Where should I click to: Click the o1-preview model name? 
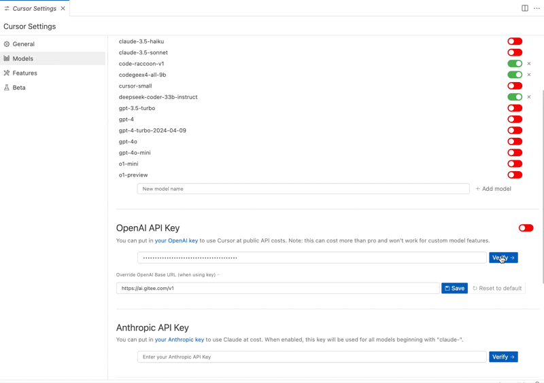[133, 175]
